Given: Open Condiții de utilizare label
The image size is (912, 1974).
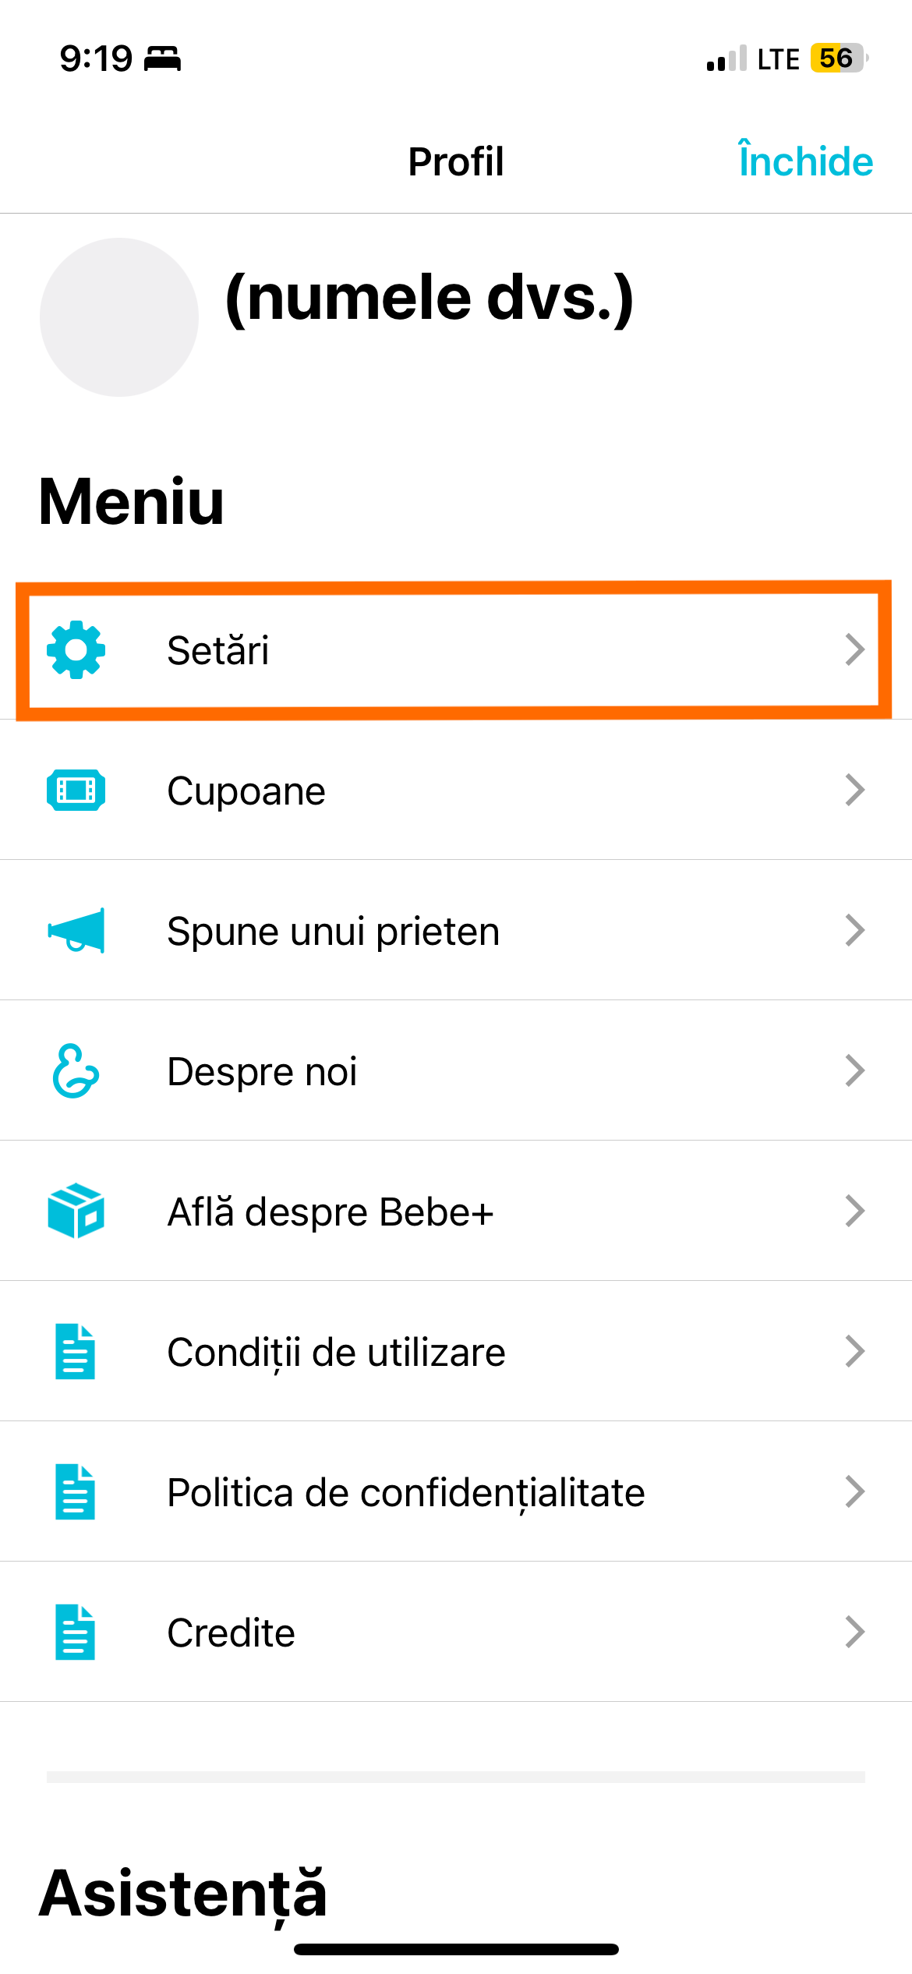Looking at the screenshot, I should click(x=336, y=1353).
